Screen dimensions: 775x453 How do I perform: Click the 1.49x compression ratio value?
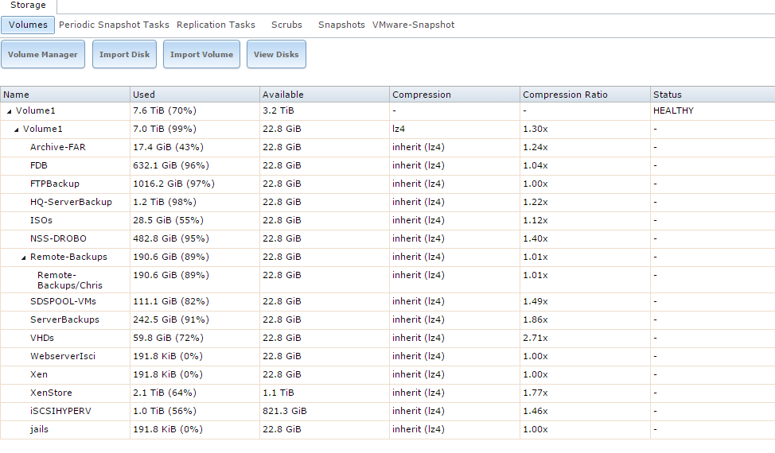535,301
